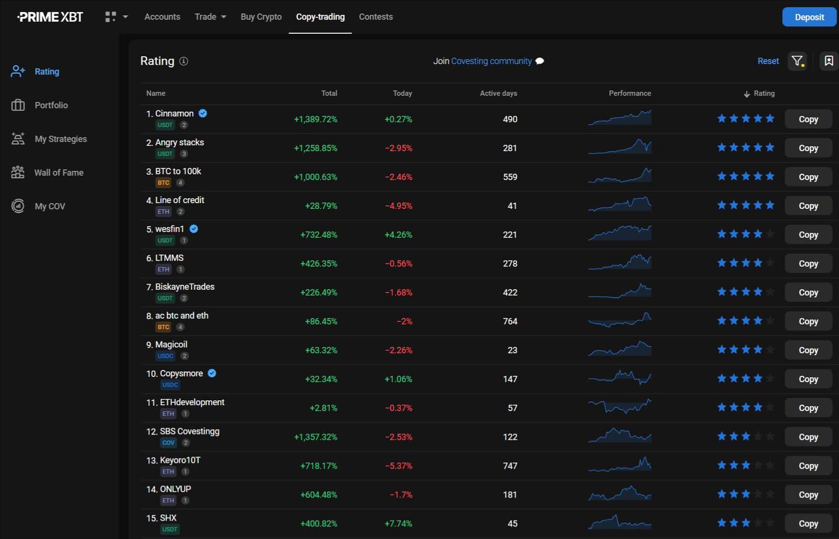Expand the apps grid dropdown arrow
839x539 pixels.
pos(125,17)
